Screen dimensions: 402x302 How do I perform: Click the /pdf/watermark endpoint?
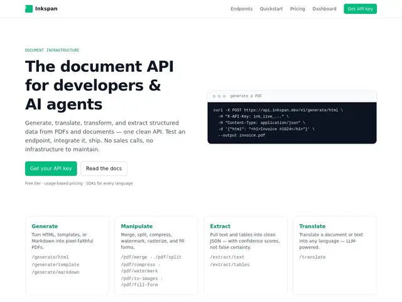click(139, 271)
